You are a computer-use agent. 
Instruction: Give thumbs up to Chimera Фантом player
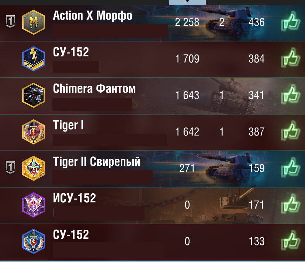click(291, 95)
